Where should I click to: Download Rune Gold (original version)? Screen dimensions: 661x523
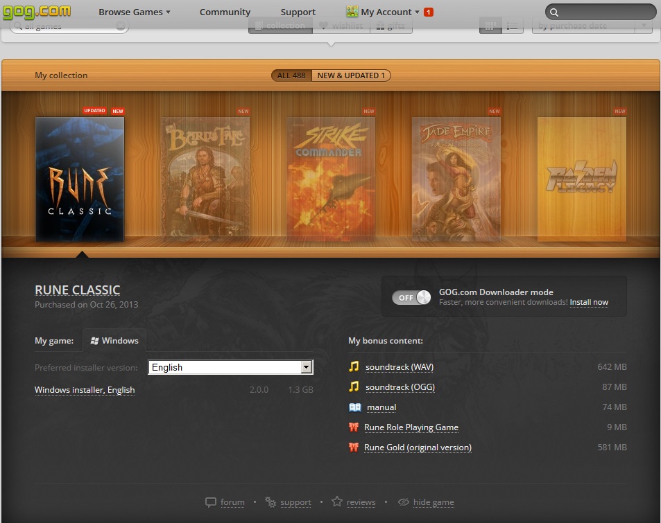tap(418, 447)
